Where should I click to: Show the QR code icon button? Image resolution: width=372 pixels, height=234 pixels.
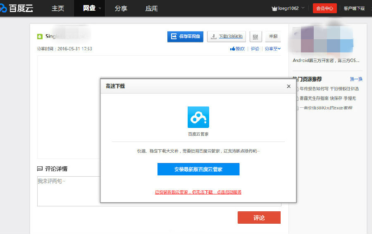[255, 36]
